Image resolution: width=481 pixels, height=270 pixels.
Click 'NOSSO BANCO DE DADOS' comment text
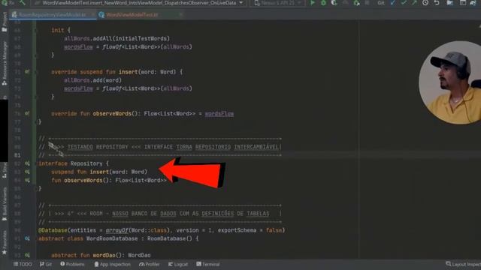144,213
